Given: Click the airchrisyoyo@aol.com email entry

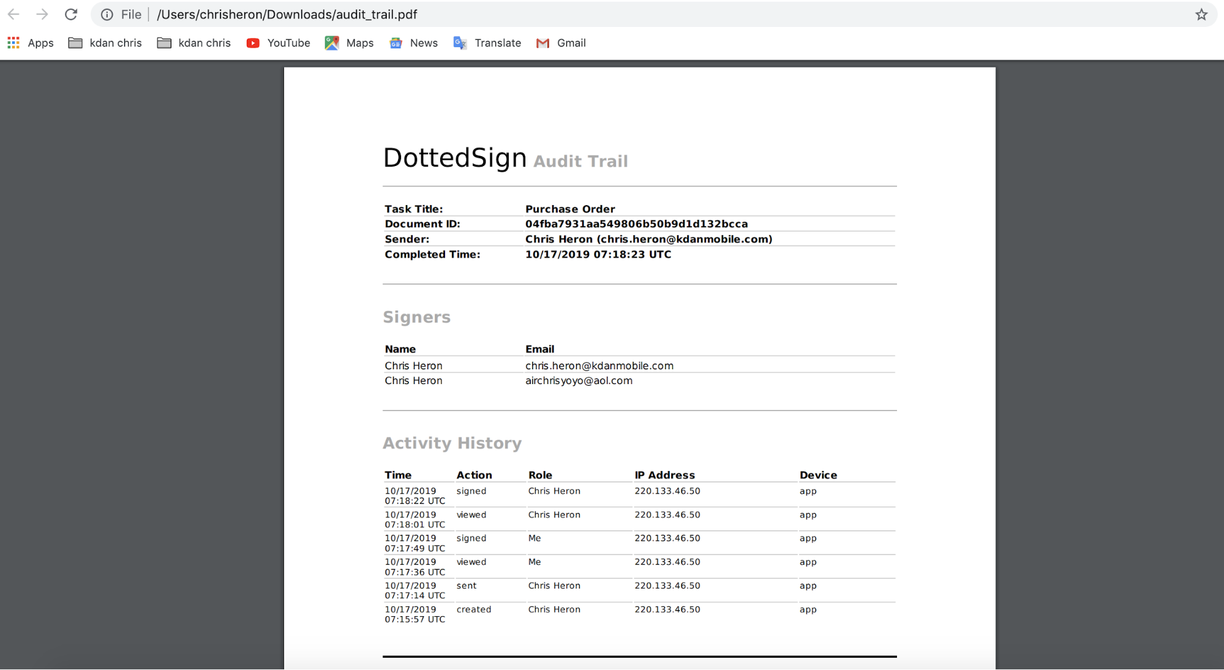Looking at the screenshot, I should [x=579, y=380].
